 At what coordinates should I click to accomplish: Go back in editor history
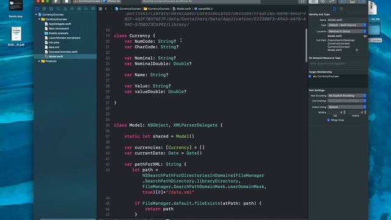pos(106,9)
